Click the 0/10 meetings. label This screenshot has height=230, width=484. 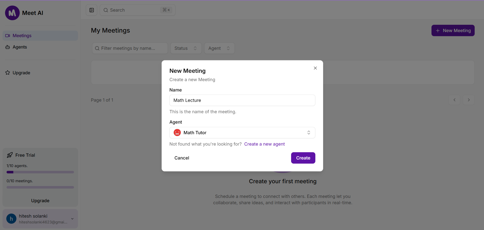coord(20,181)
